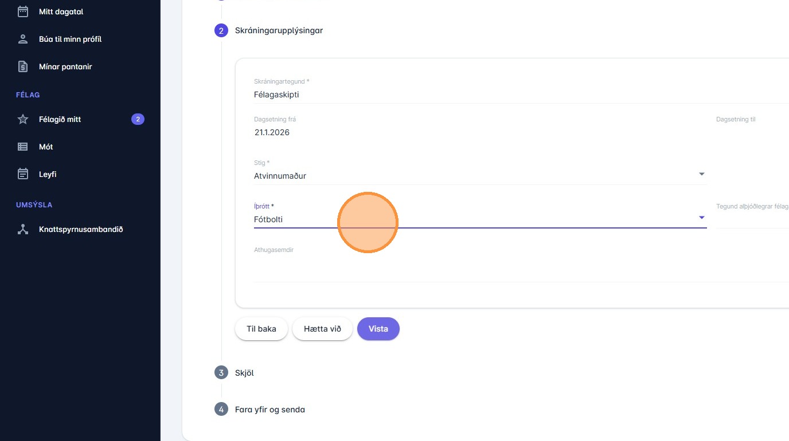789x441 pixels.
Task: Go to Knattspyrnusambandið in the sidebar
Action: coord(81,229)
